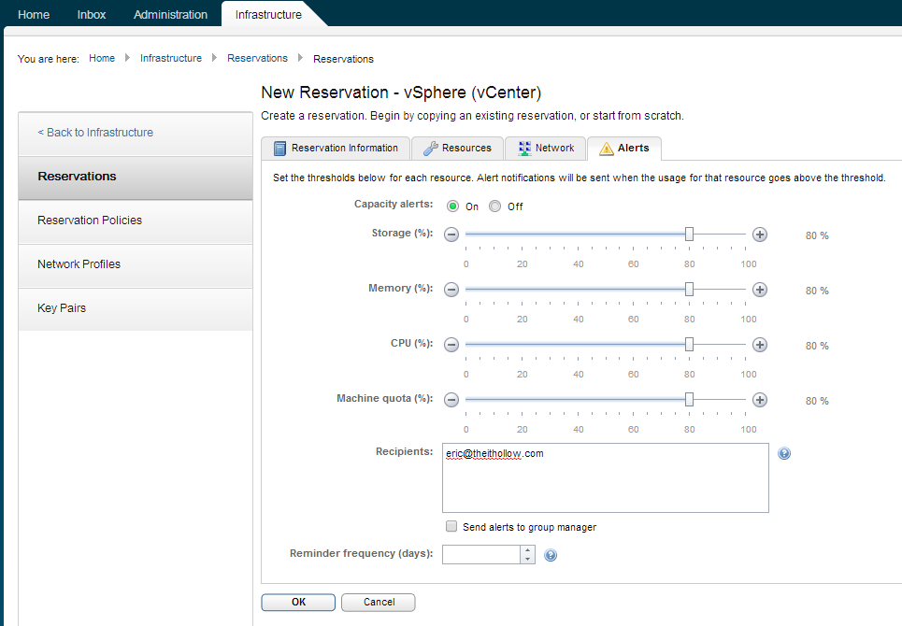902x626 pixels.
Task: Click the CPU percentage slider handle
Action: point(689,345)
